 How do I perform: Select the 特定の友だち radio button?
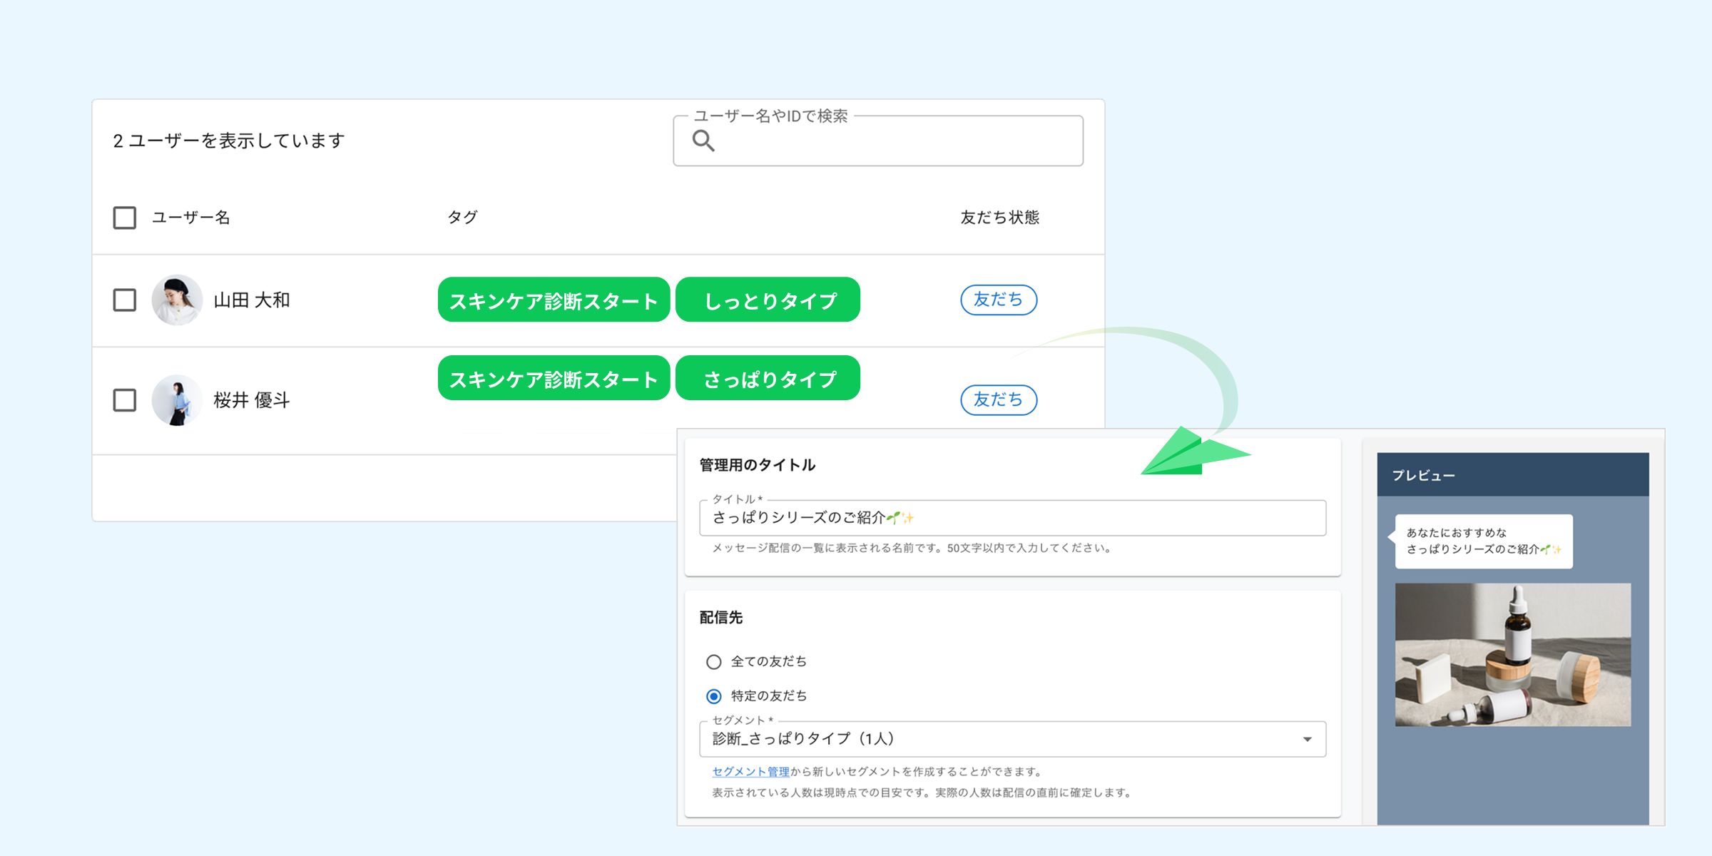coord(713,695)
